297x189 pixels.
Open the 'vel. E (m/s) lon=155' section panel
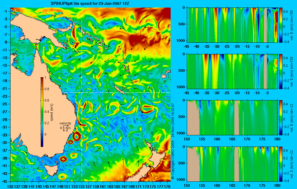232,25
